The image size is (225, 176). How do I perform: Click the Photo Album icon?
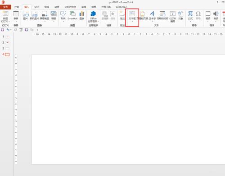tap(54, 14)
